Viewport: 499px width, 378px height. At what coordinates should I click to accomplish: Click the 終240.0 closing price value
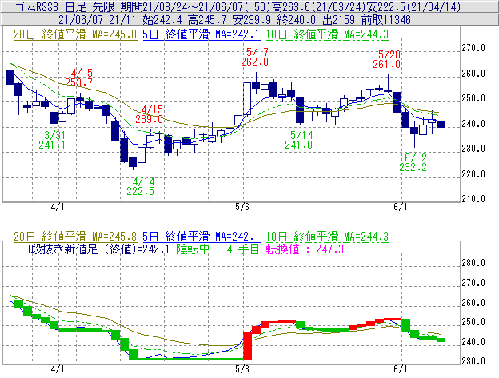coord(297,20)
